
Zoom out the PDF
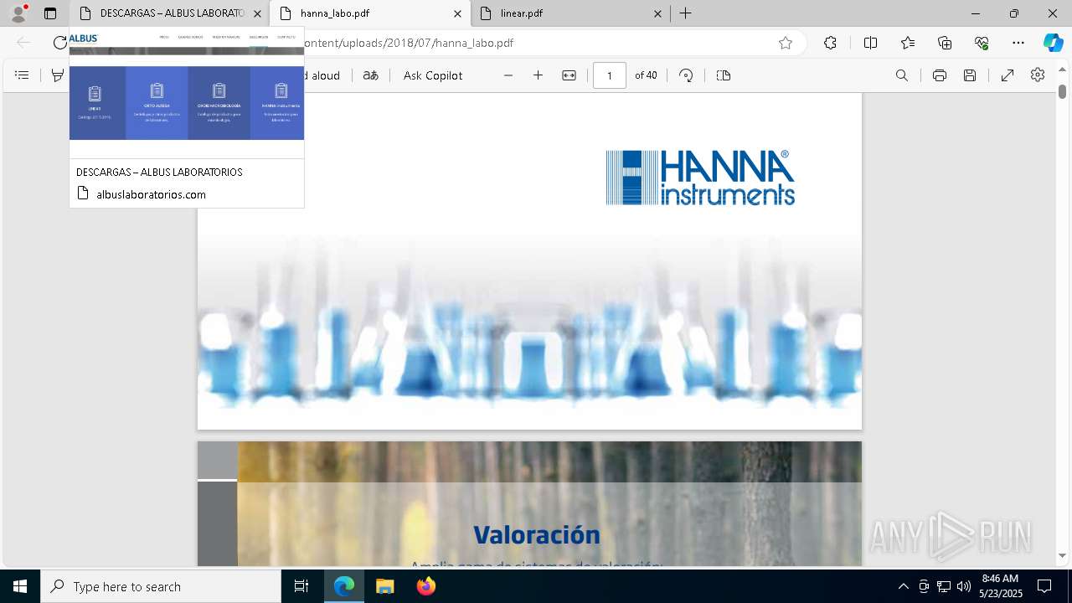(x=508, y=75)
